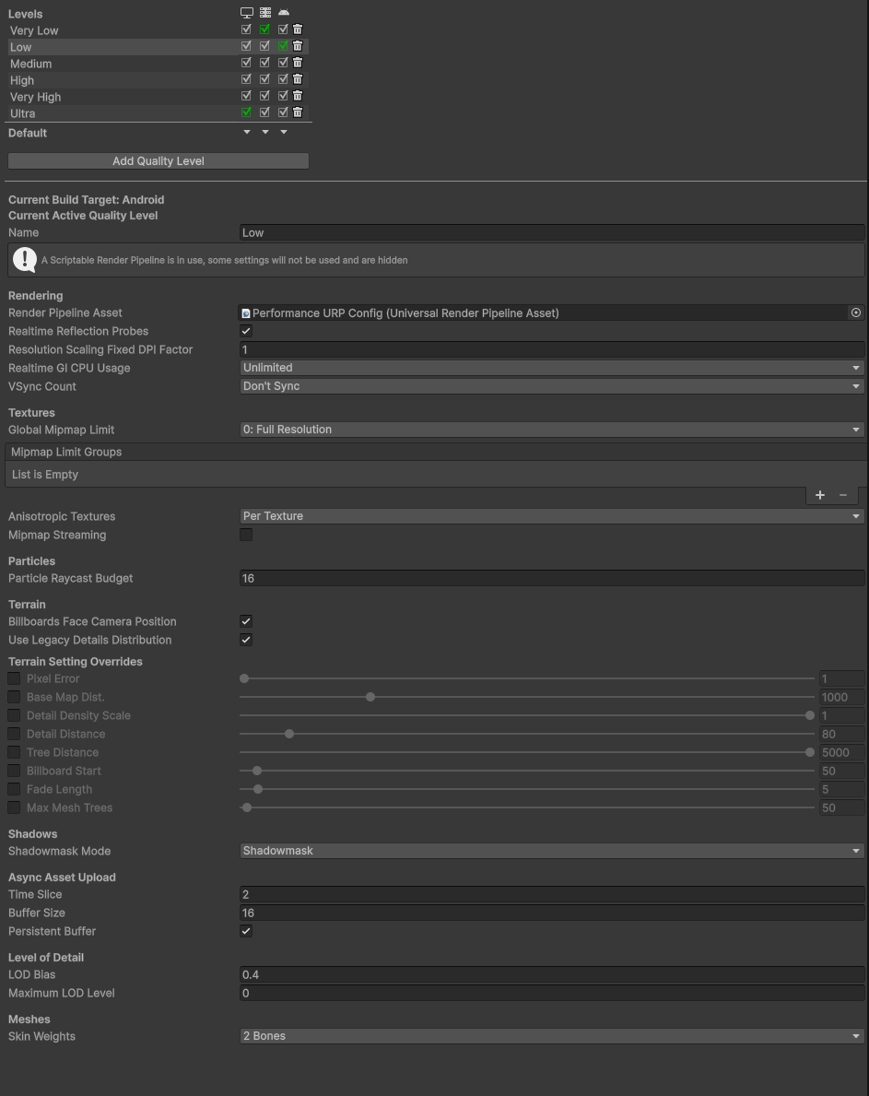The height and width of the screenshot is (1096, 869).
Task: Click the Add Quality Level button
Action: tap(158, 160)
